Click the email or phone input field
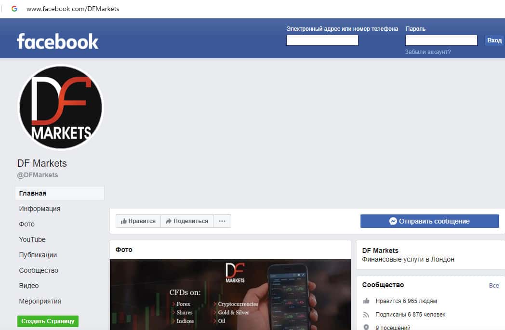 [322, 40]
